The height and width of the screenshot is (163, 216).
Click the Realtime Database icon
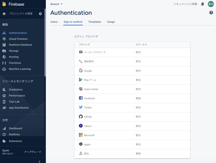[x=4, y=45]
